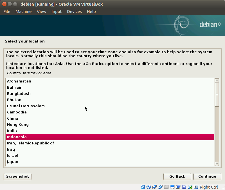
Task: Click the Right Ctrl host key label
Action: (209, 187)
